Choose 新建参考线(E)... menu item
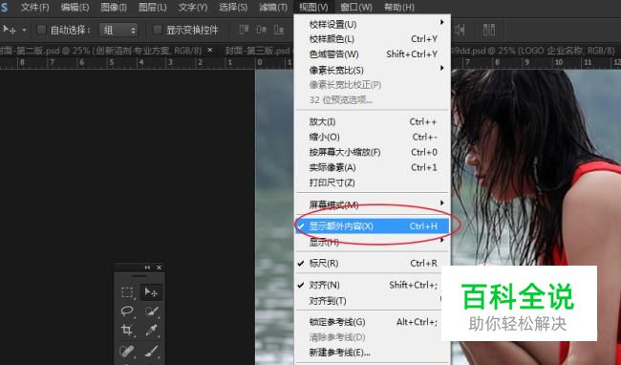 tap(373, 352)
